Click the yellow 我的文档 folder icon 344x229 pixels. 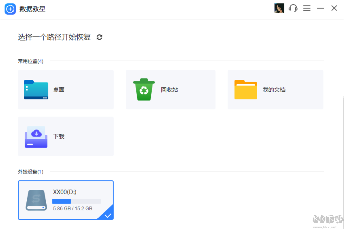coord(245,90)
